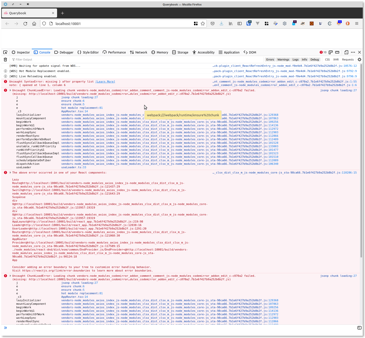Open Memory panel

(x=160, y=52)
